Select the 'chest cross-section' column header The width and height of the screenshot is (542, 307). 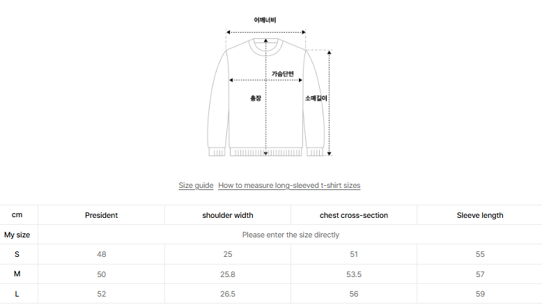pyautogui.click(x=354, y=215)
